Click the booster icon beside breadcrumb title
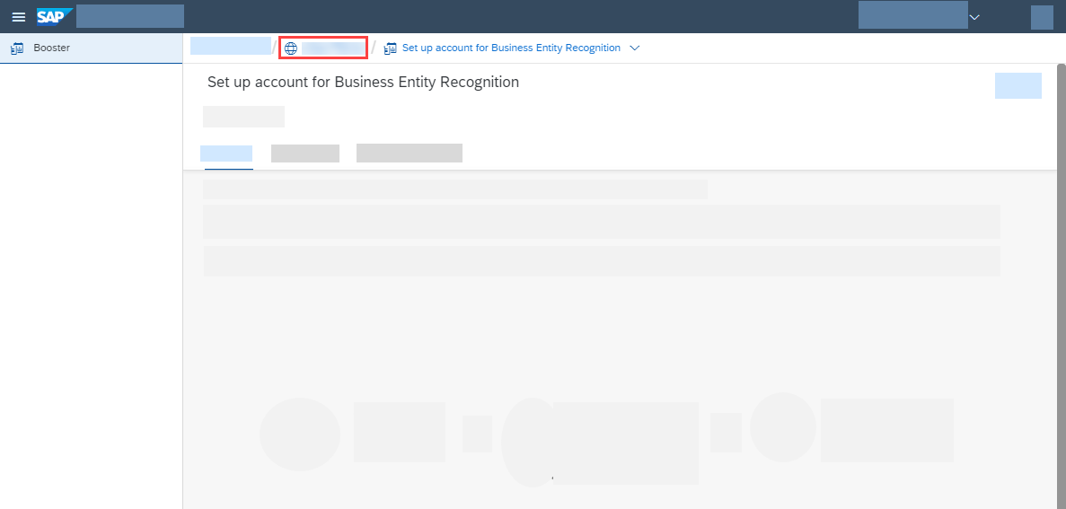The height and width of the screenshot is (509, 1066). click(x=391, y=48)
